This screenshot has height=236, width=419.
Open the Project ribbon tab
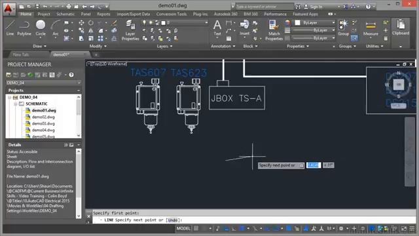pos(44,14)
